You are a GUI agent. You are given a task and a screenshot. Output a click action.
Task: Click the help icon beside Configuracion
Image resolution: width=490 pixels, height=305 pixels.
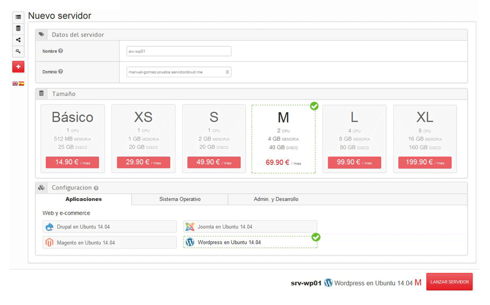point(96,188)
